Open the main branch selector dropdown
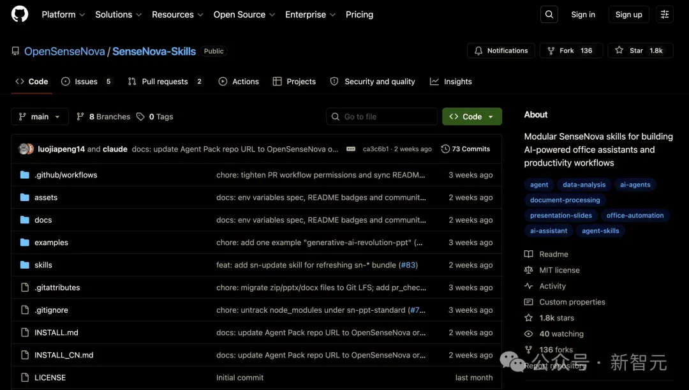Viewport: 689px width, 390px height. point(40,117)
